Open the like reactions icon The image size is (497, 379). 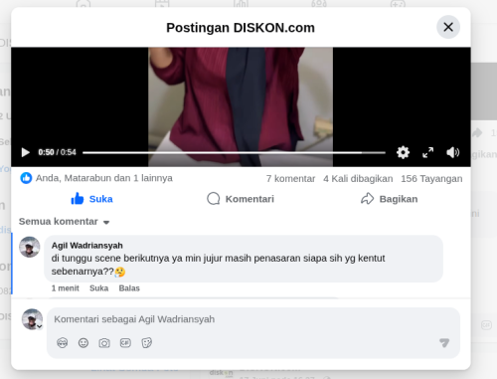[26, 178]
